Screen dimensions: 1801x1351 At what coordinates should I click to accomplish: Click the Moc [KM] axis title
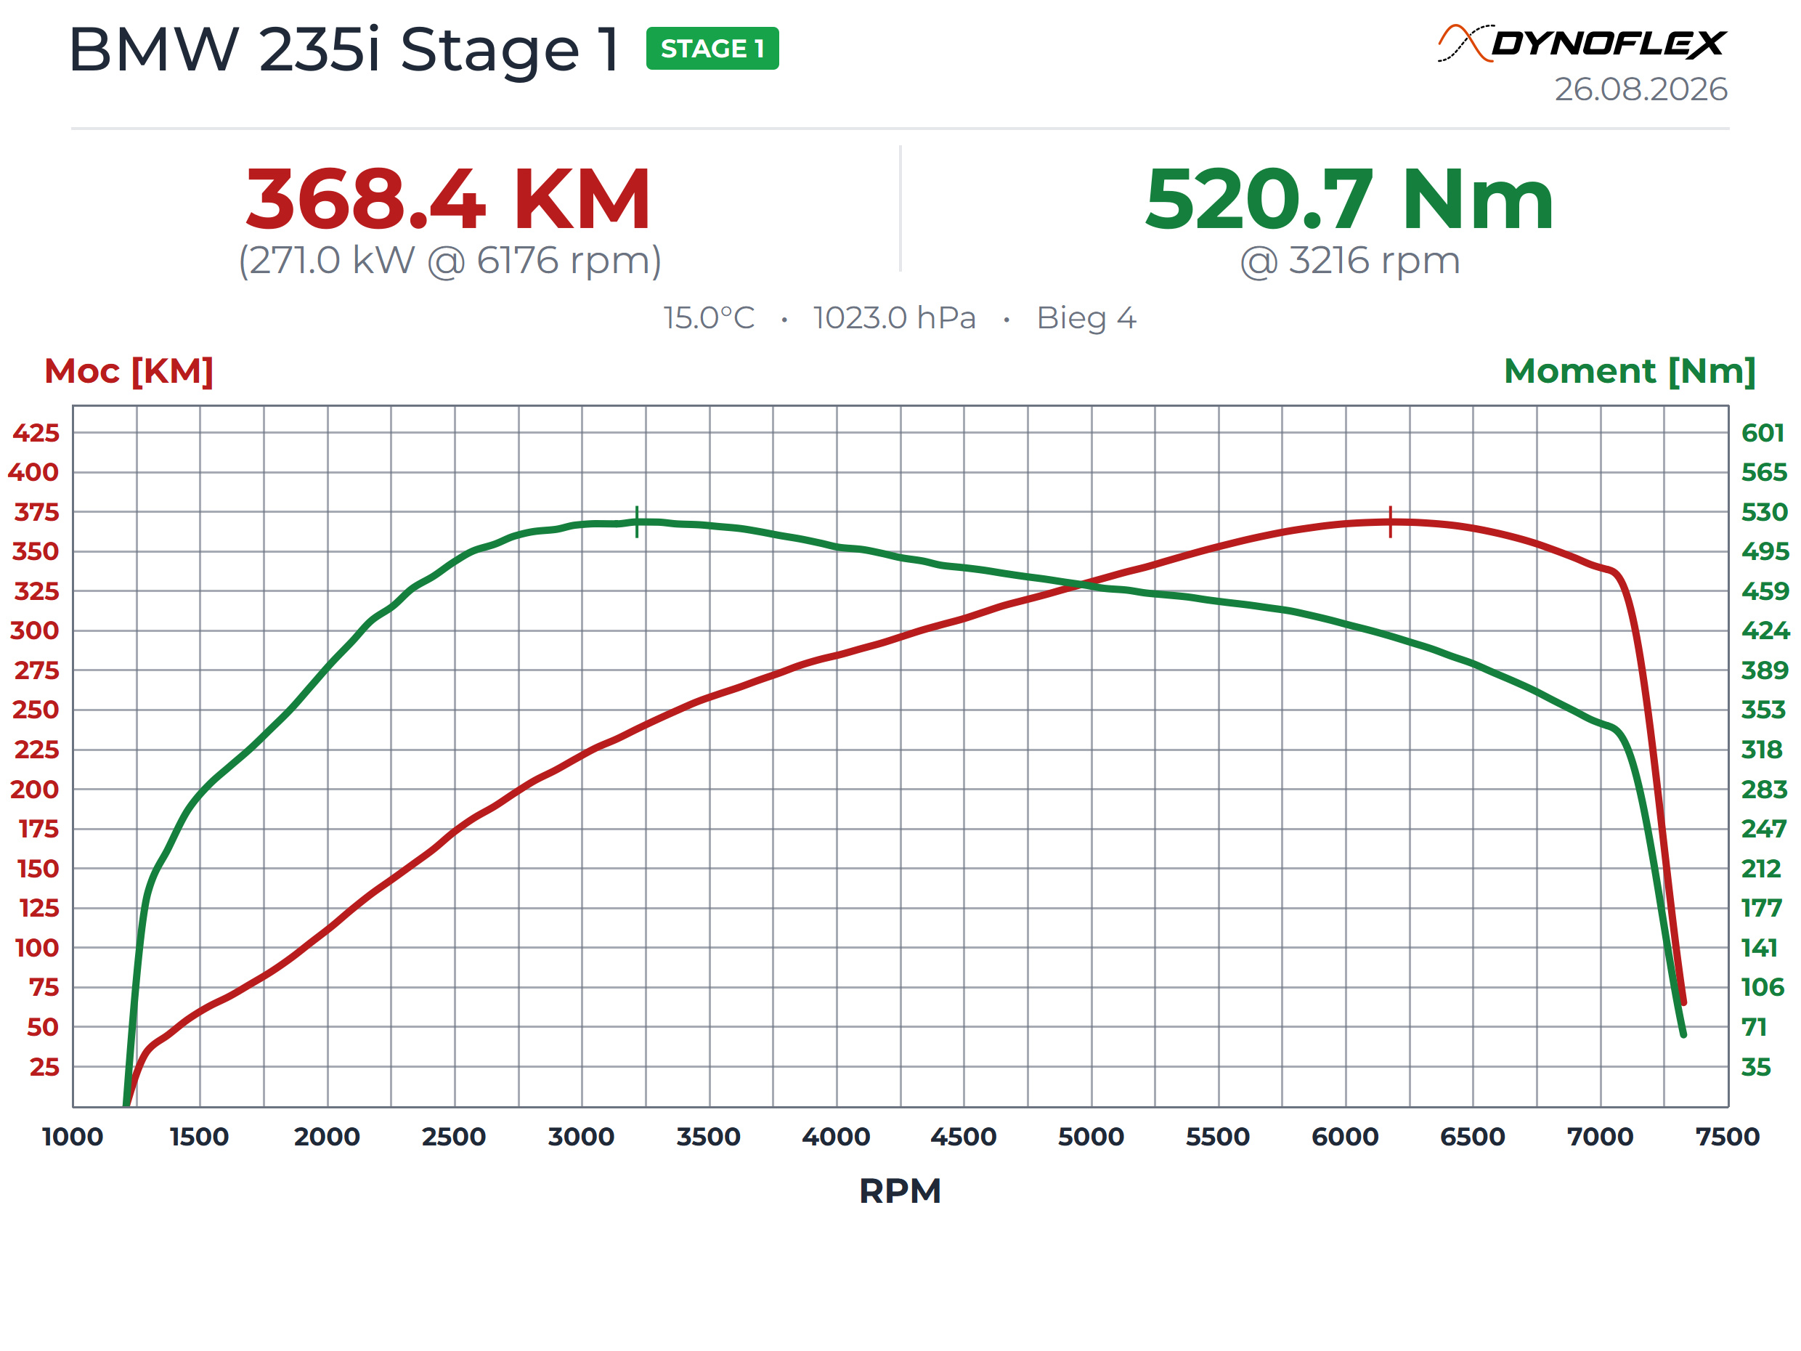[x=129, y=371]
